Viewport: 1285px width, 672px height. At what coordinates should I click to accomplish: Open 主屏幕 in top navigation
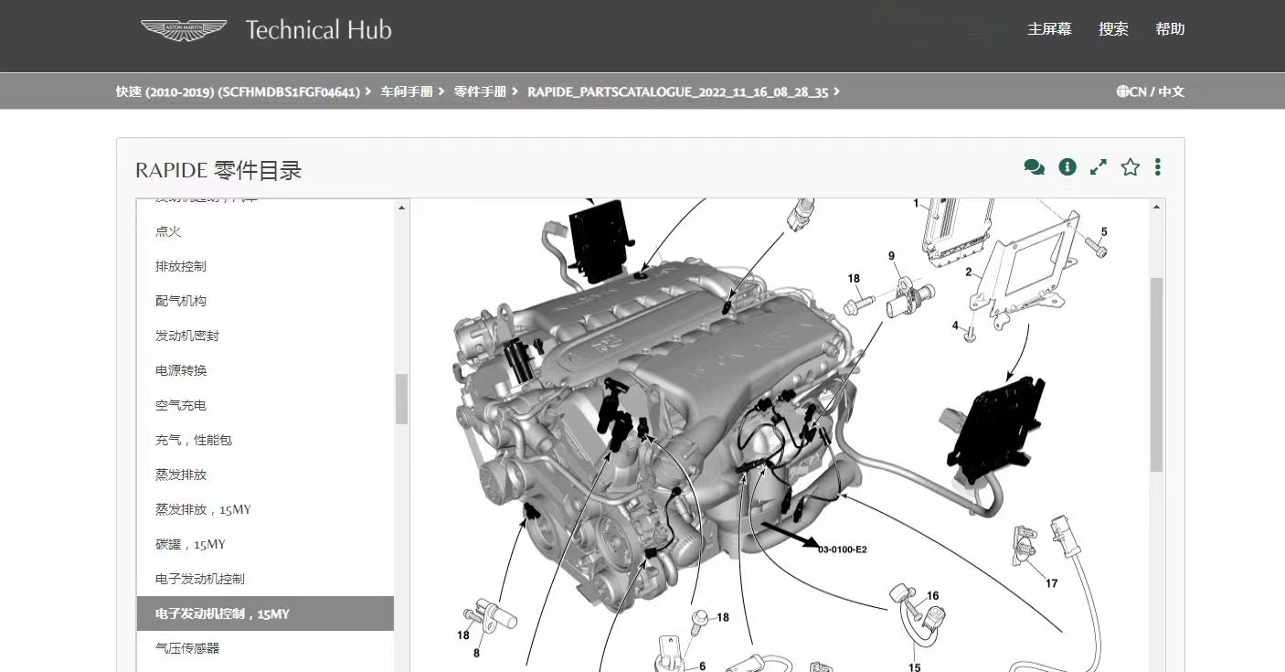click(x=1049, y=29)
